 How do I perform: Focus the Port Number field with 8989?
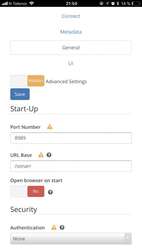tap(71, 138)
